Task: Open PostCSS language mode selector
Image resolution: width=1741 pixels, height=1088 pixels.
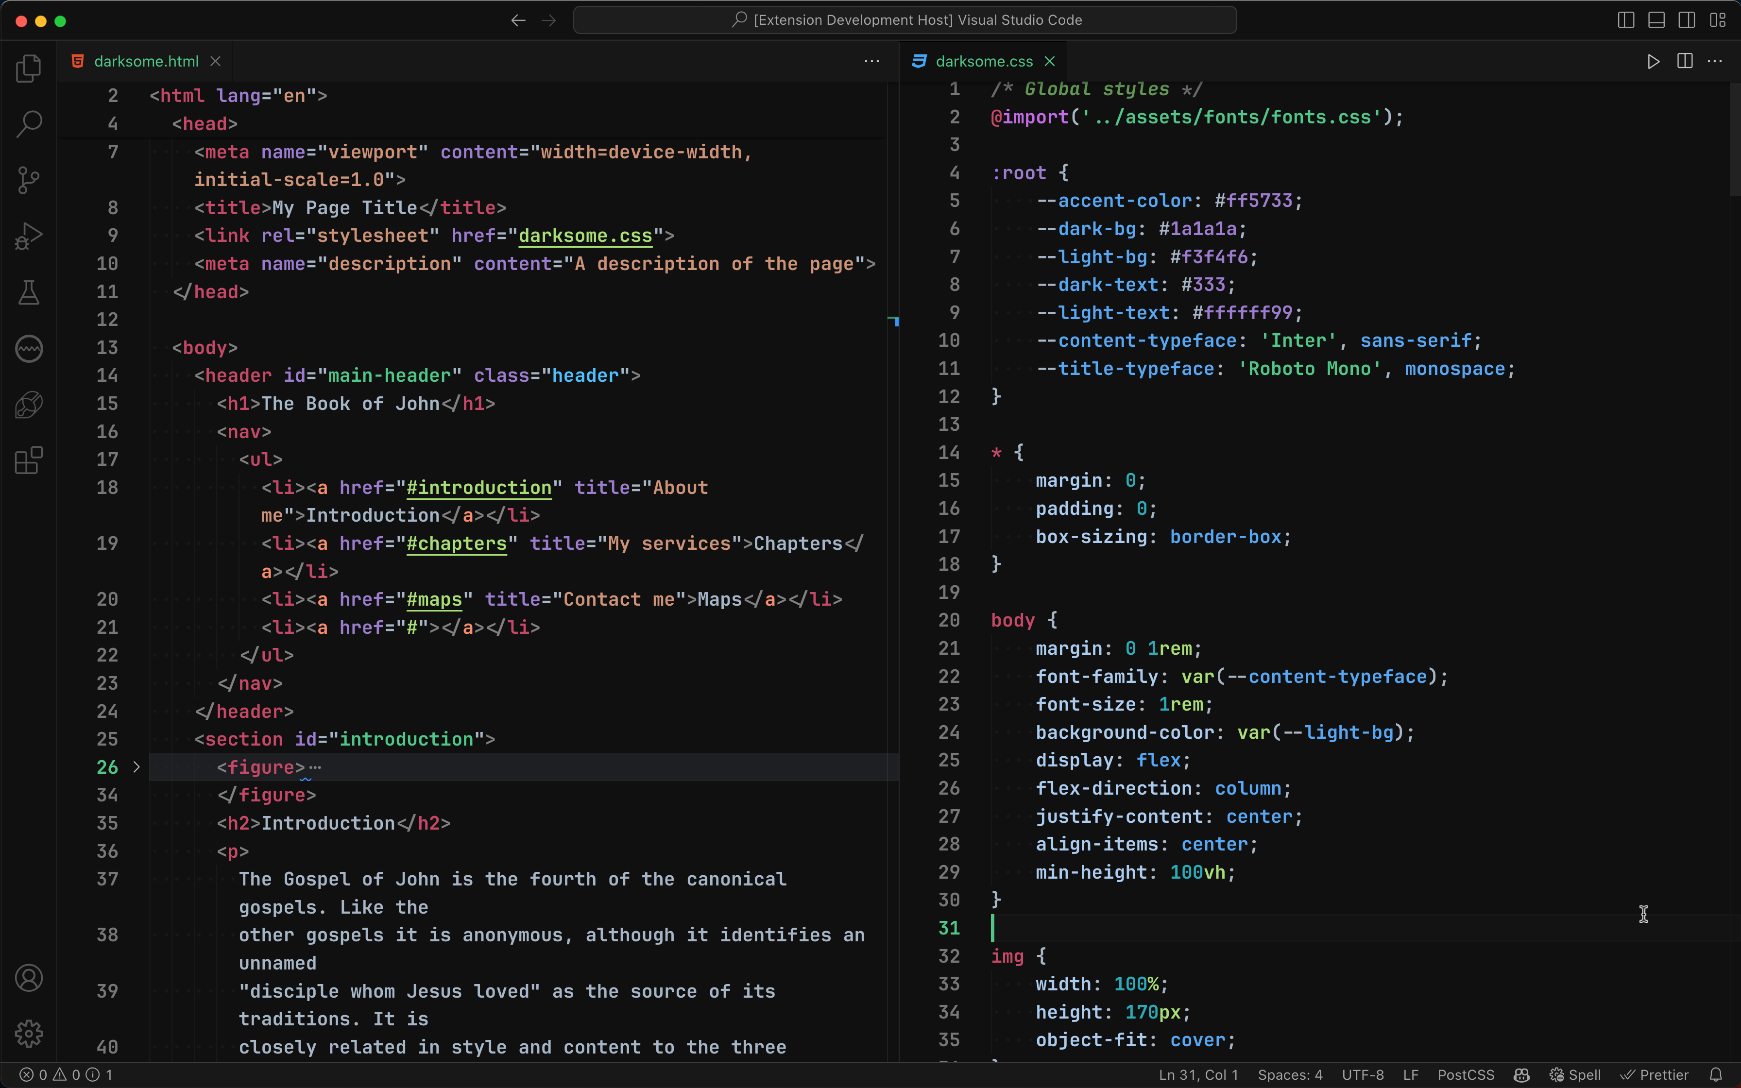Action: (x=1466, y=1074)
